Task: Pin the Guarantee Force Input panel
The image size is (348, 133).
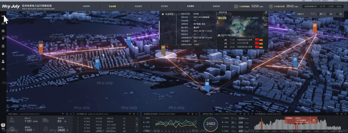Action: 63,114
